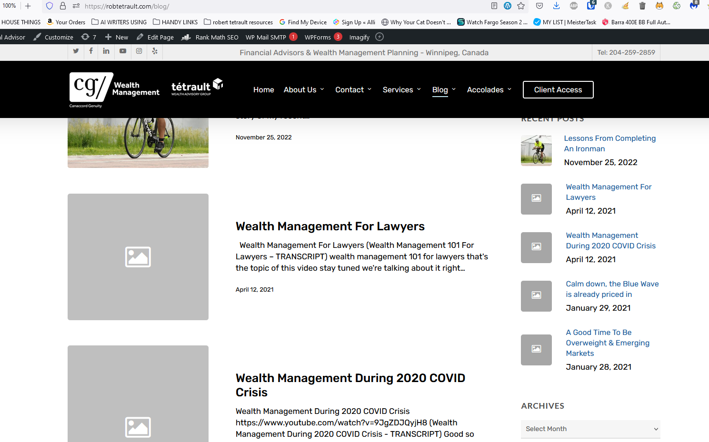Open the Barra 400E BB bookmark

636,22
